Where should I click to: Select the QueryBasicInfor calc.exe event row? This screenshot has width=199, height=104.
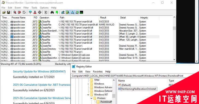click(x=80, y=58)
